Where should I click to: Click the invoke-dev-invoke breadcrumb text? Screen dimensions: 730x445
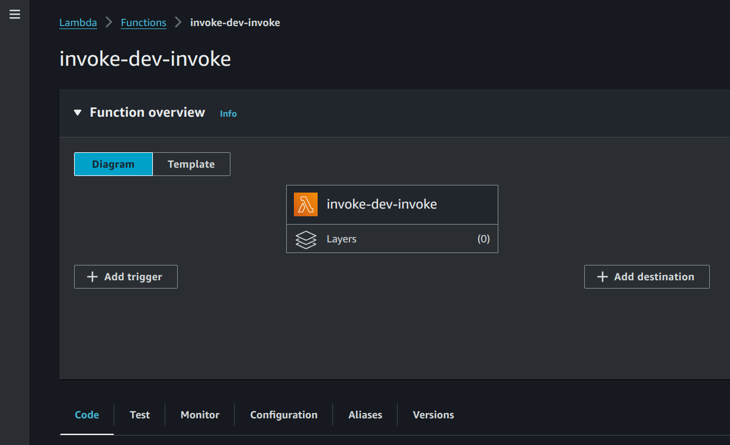235,23
